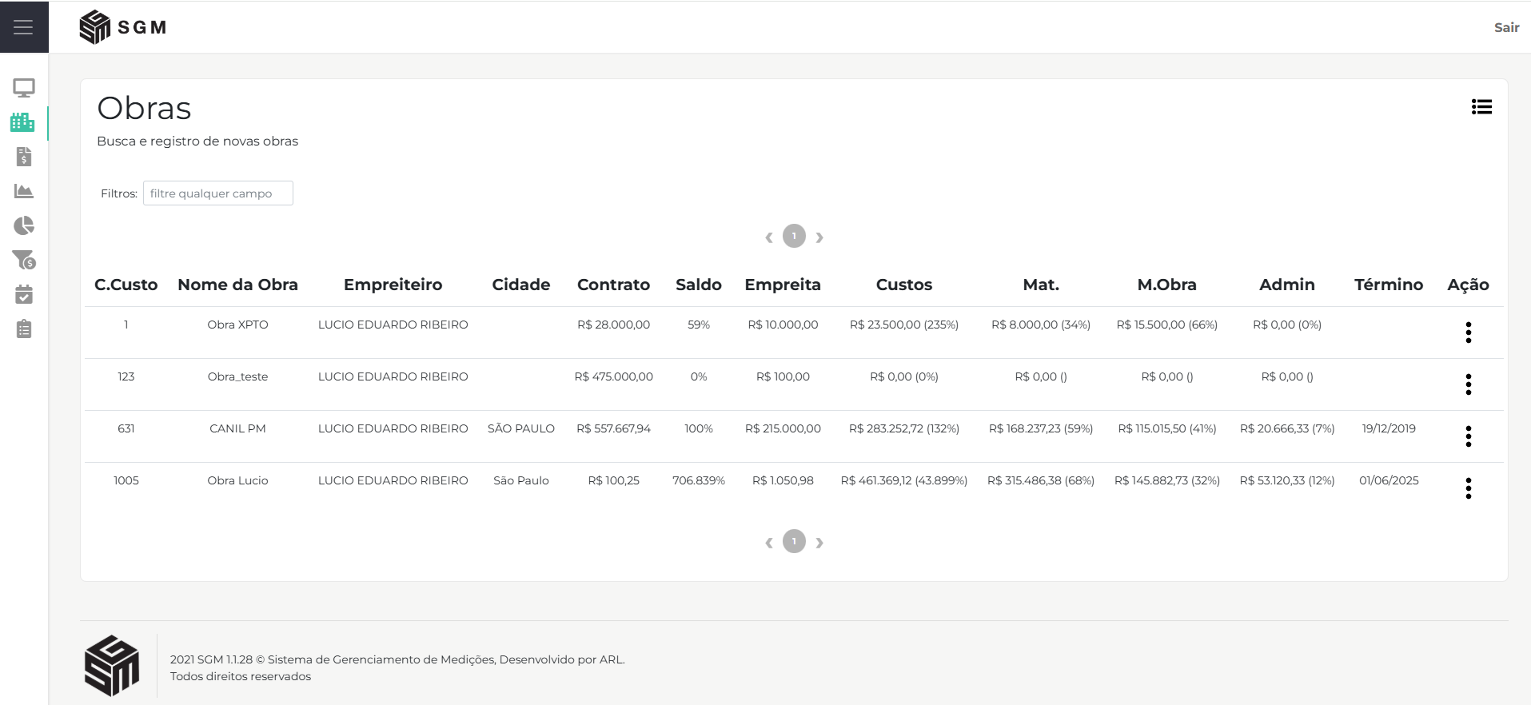The height and width of the screenshot is (705, 1531).
Task: Open the funnel dollar filter sidebar icon
Action: 23,260
